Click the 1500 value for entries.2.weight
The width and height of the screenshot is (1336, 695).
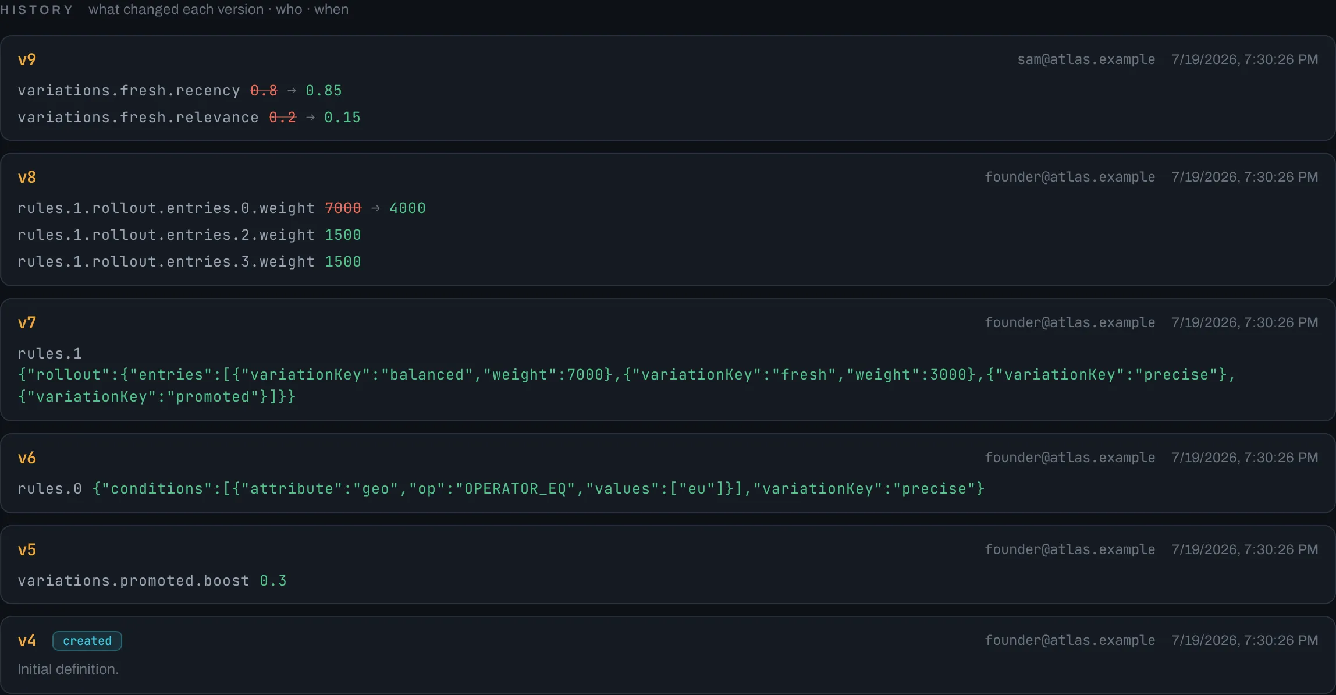click(343, 235)
